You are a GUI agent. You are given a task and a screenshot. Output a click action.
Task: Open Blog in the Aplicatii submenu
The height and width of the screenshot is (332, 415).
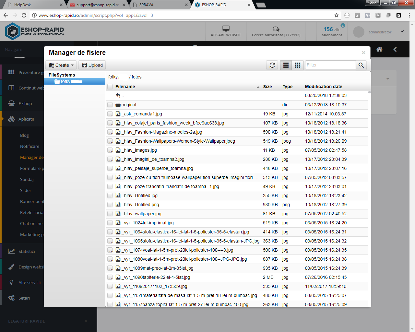24,135
